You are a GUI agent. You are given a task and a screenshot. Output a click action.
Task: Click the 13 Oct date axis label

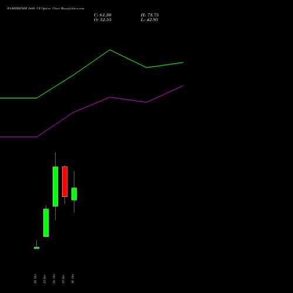45,279
